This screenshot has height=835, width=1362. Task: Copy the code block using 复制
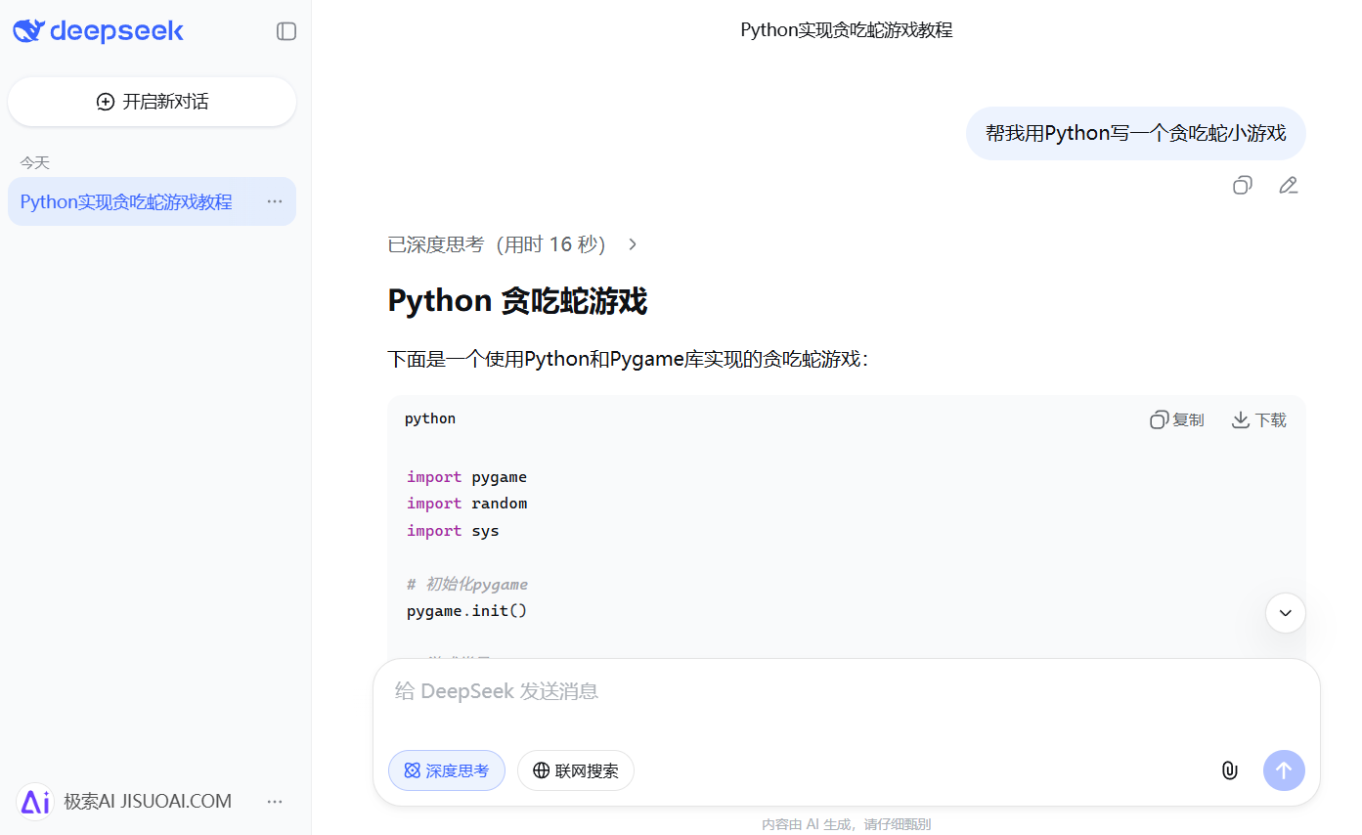[x=1176, y=418]
